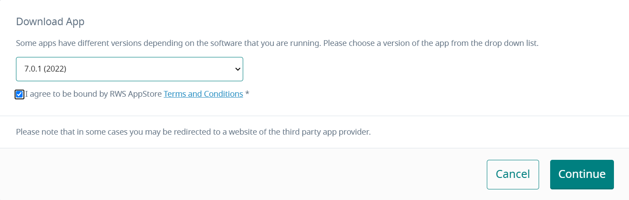View the RWS AppStore Terms and Conditions
This screenshot has width=629, height=200.
[203, 94]
